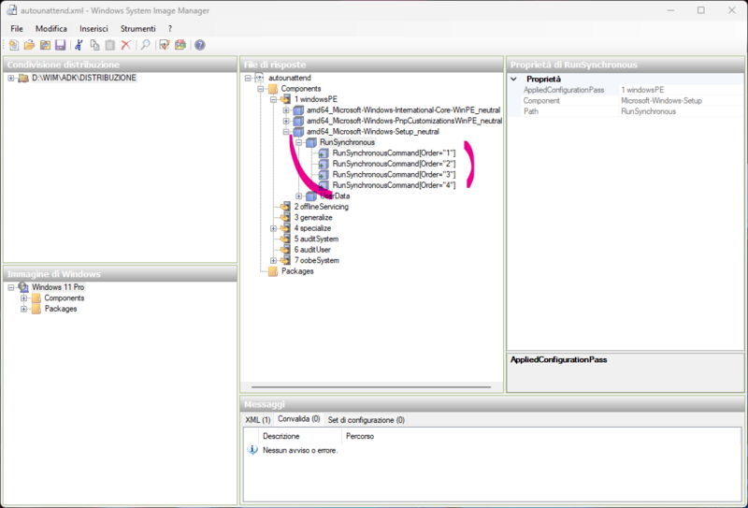Save the answer file with the floppy icon
Image resolution: width=748 pixels, height=508 pixels.
60,45
